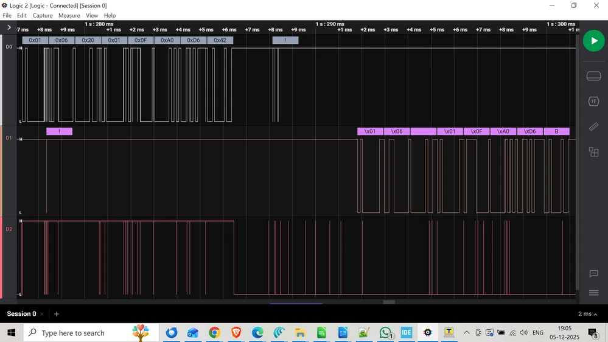Viewport: 608px width, 342px height.
Task: Open the View menu
Action: click(92, 15)
